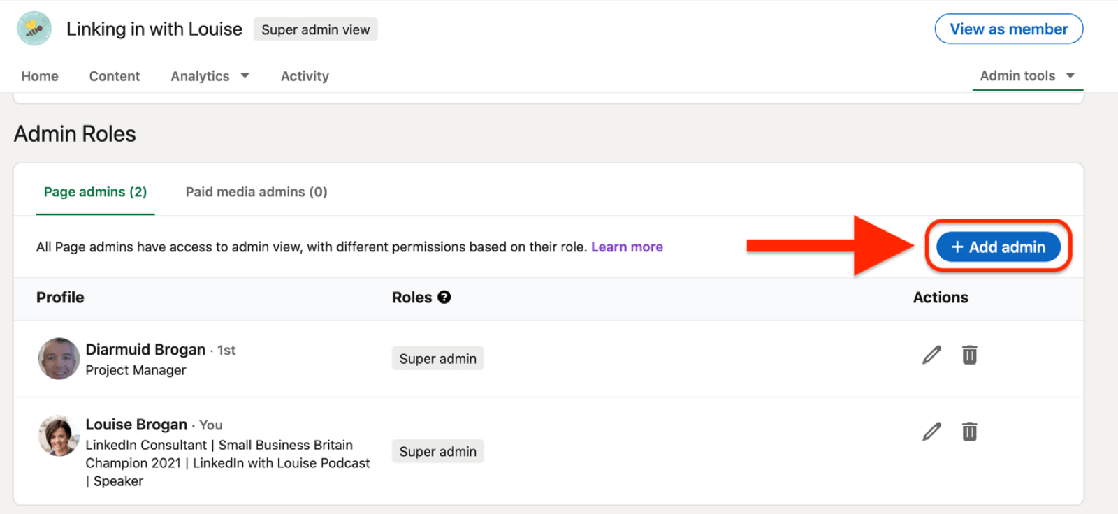Open Diarmuid Brogan's profile photo
Screen dimensions: 1118x514
pos(59,359)
